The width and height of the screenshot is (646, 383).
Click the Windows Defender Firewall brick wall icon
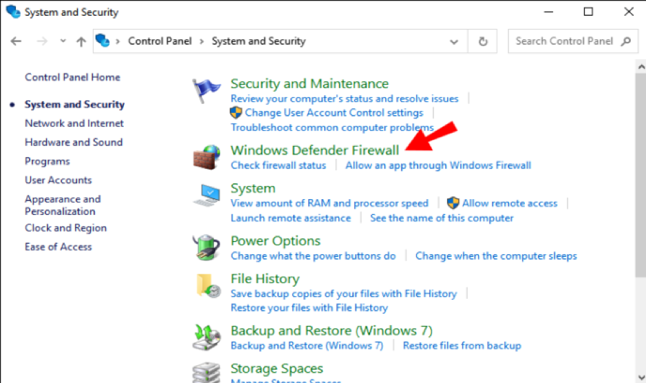click(x=206, y=157)
